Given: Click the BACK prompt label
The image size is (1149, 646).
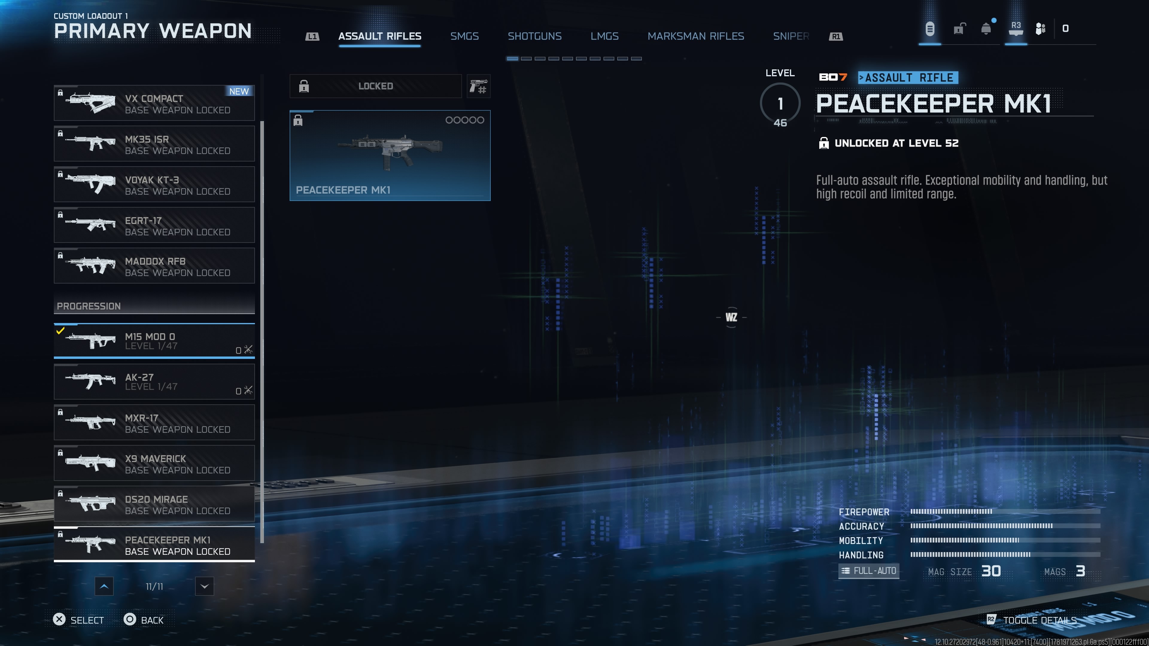Looking at the screenshot, I should 152,621.
